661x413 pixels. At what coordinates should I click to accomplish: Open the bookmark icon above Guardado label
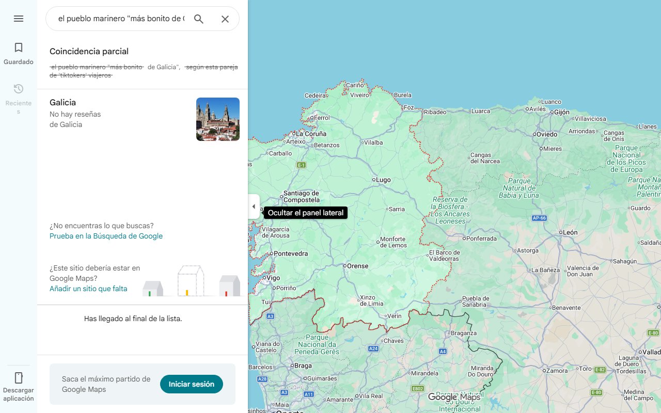point(19,47)
